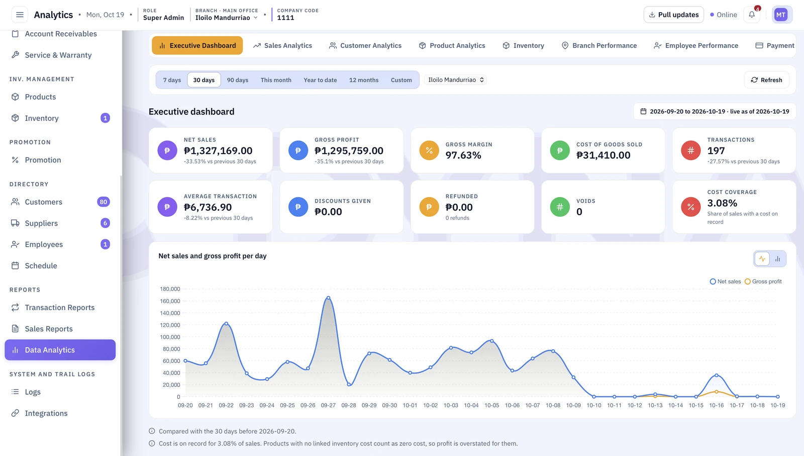Open the Executive Dashboard tab
Image resolution: width=804 pixels, height=456 pixels.
[x=197, y=45]
